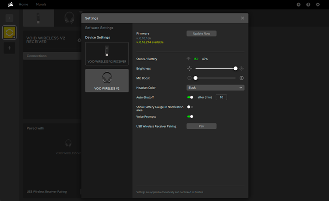The height and width of the screenshot is (201, 329).
Task: Open the help question mark icon
Action: pyautogui.click(x=308, y=5)
